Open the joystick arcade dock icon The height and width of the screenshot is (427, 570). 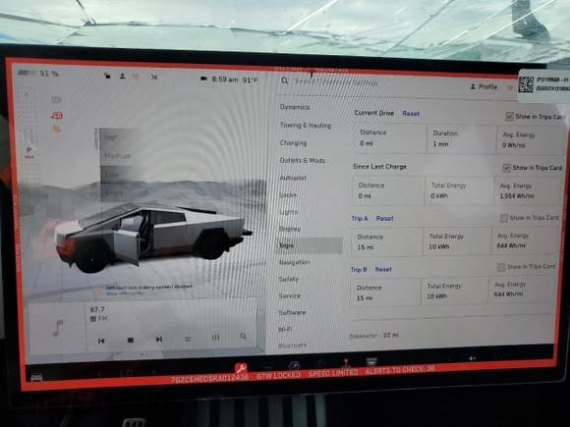[x=345, y=363]
